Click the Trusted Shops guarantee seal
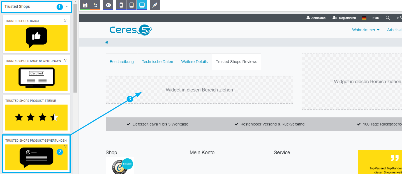 pos(120,166)
